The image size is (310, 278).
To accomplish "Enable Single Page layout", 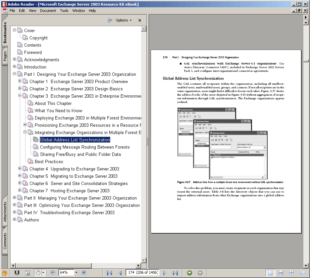I will pyautogui.click(x=270, y=273).
